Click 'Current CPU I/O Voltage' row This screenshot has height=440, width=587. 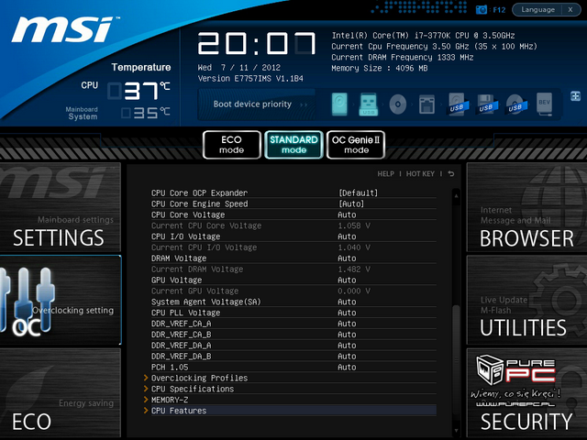[293, 247]
